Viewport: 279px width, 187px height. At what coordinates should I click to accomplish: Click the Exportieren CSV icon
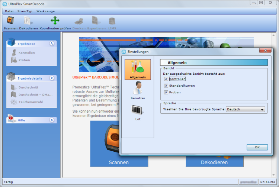[x=96, y=20]
